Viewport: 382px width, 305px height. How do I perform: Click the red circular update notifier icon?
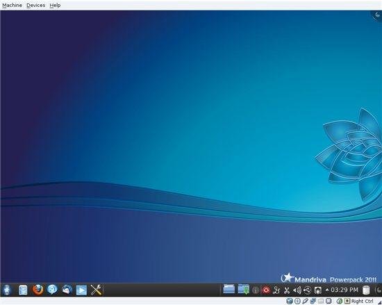[x=266, y=290]
